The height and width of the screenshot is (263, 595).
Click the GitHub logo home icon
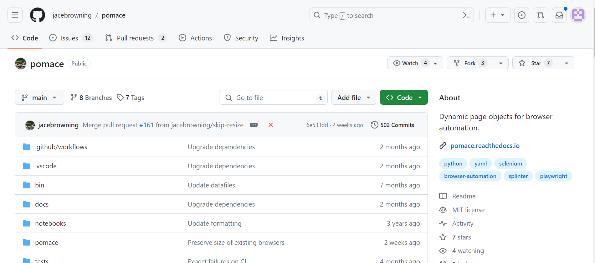click(x=38, y=15)
